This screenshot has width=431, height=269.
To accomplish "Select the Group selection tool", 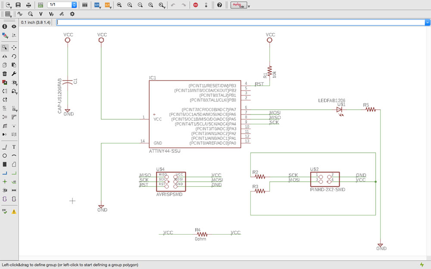I will point(5,47).
